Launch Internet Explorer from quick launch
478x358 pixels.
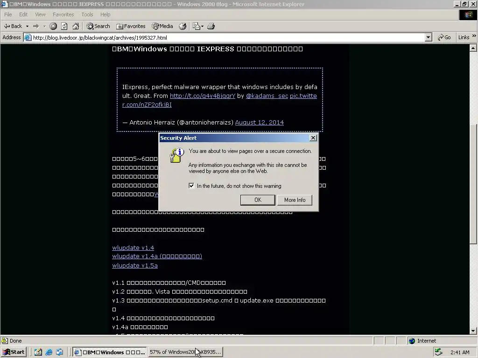click(49, 352)
